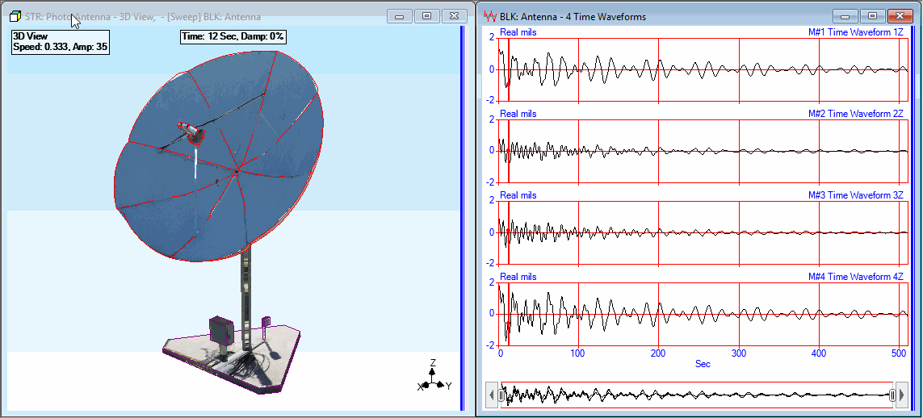Minimize the Photo Antenna 3D View window
Image resolution: width=923 pixels, height=418 pixels.
pyautogui.click(x=400, y=16)
